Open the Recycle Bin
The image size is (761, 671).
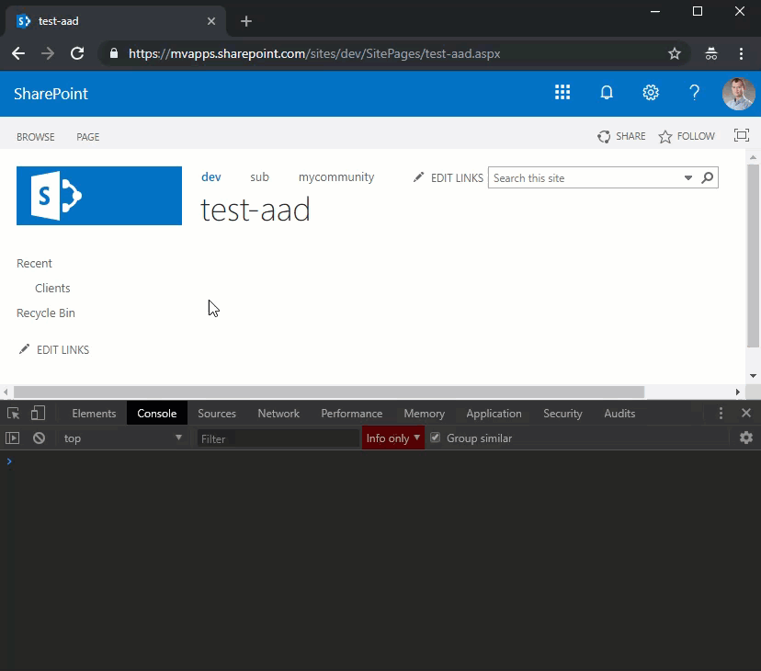coord(46,313)
